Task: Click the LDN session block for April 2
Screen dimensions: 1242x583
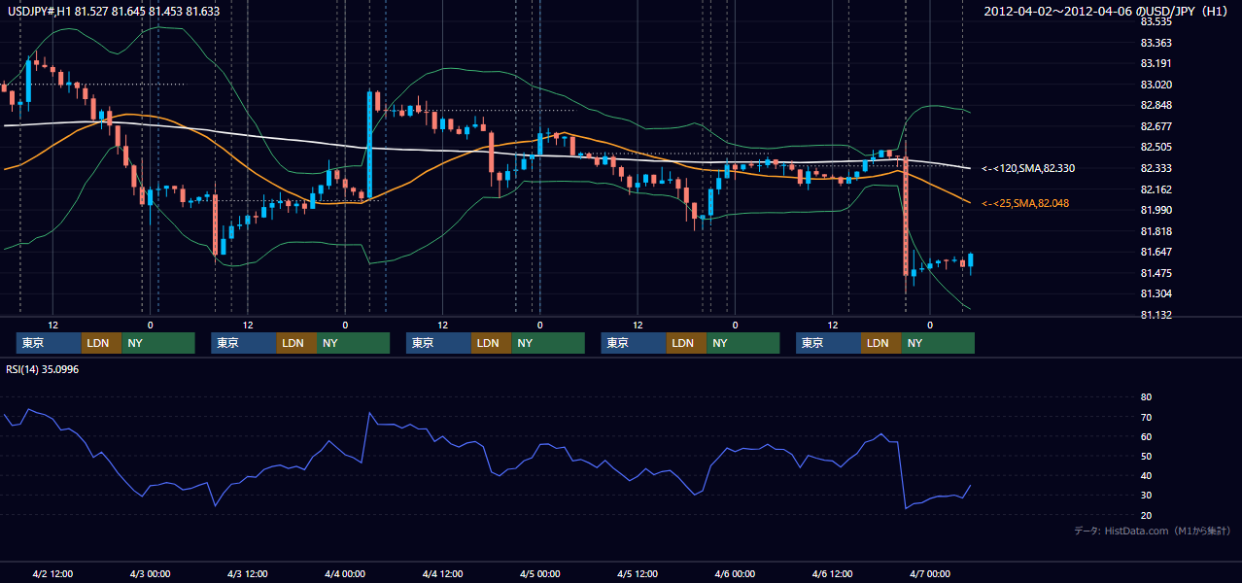Action: (102, 343)
